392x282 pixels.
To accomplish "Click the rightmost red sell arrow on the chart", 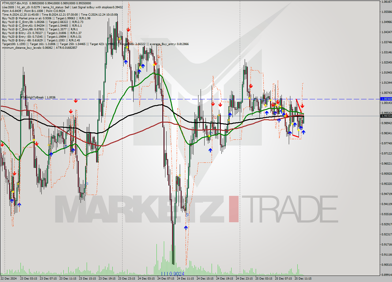I will [302, 105].
